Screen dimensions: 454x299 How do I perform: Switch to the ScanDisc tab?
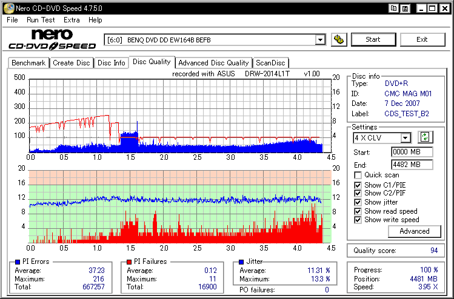click(270, 63)
